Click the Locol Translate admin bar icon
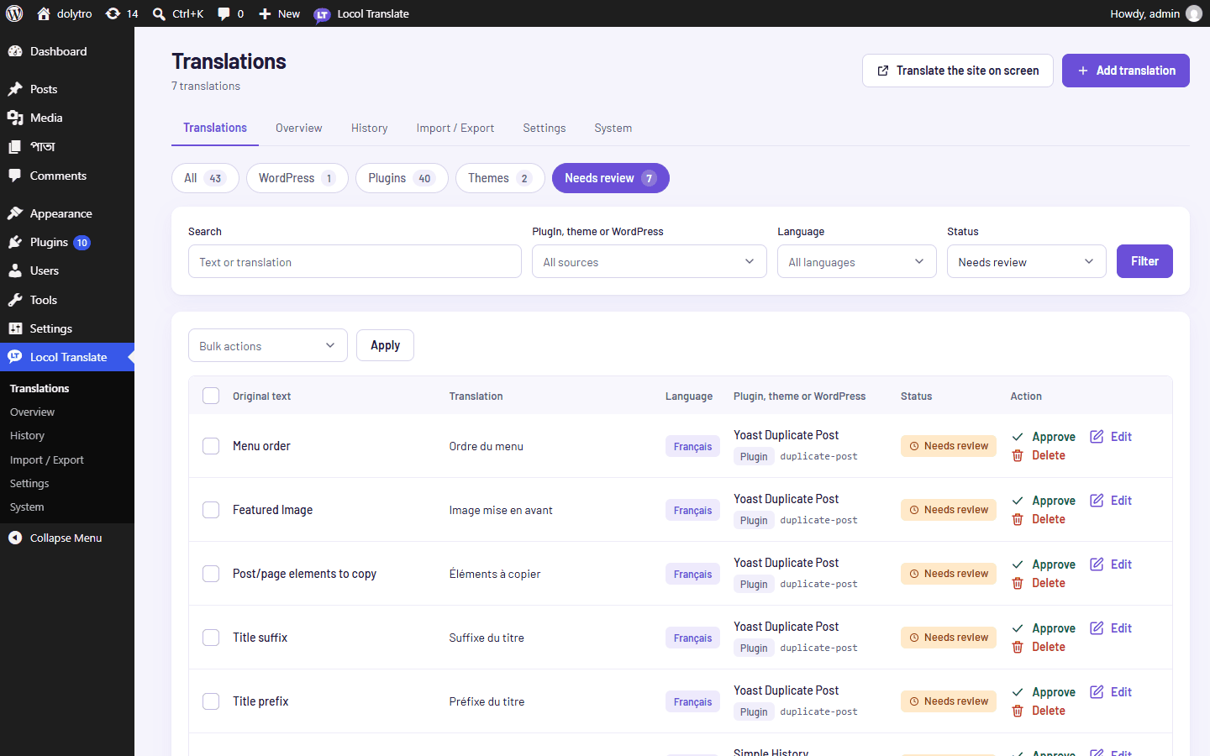 [x=322, y=14]
